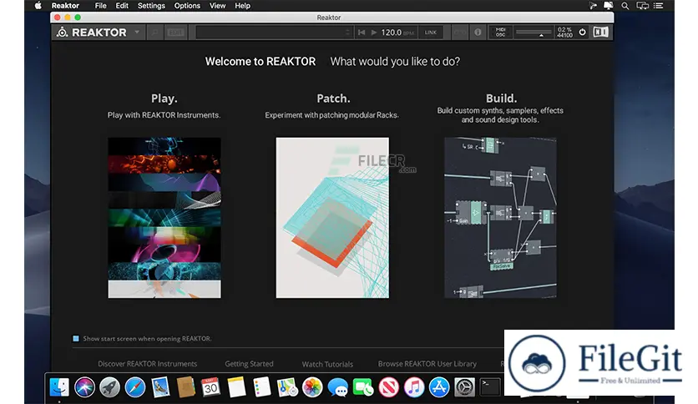Open the Reaktor application menu
Screen dimensions: 698x404
pyautogui.click(x=65, y=6)
